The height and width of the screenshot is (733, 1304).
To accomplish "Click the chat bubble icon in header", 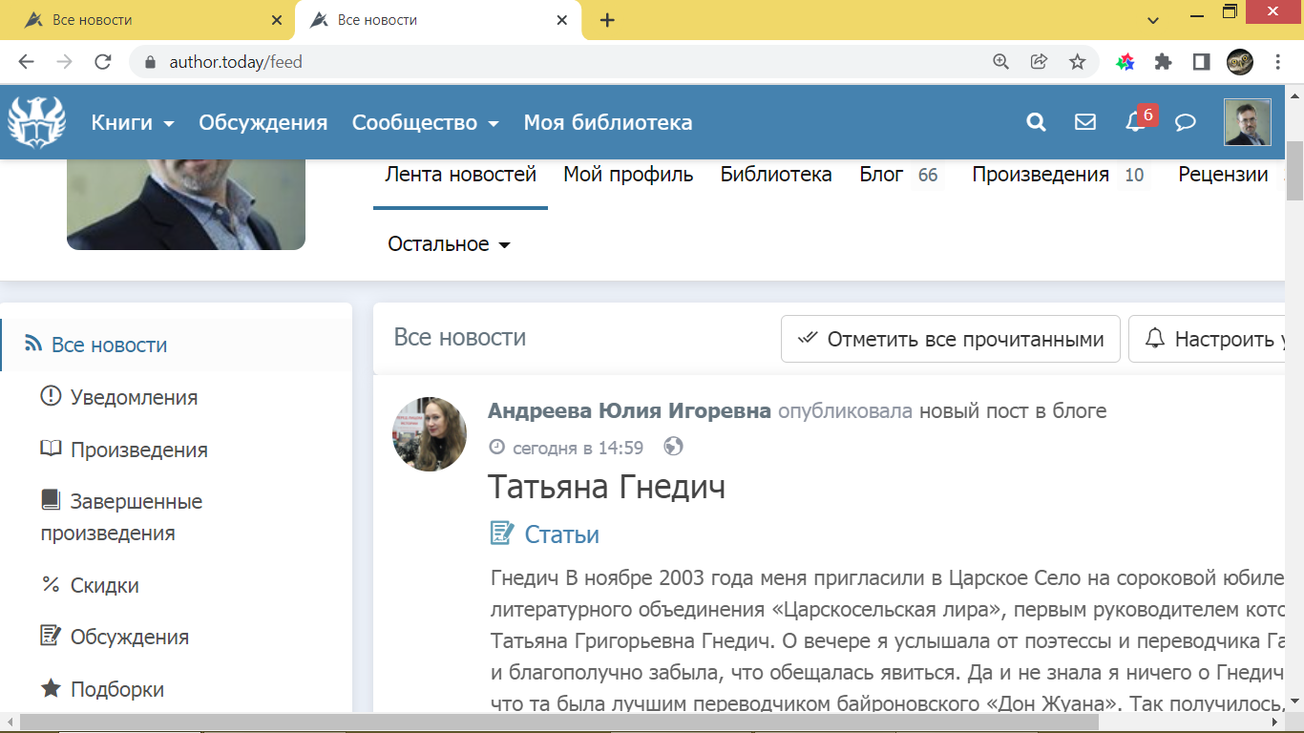I will pyautogui.click(x=1186, y=122).
